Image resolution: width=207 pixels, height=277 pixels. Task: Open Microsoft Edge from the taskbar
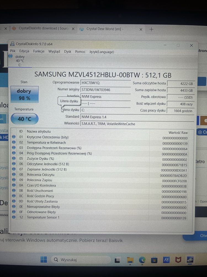pos(142,260)
